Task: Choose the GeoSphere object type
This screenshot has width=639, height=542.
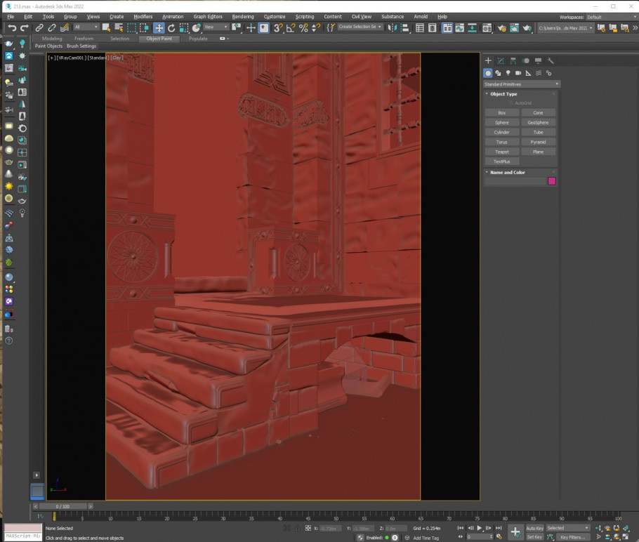Action: 538,123
